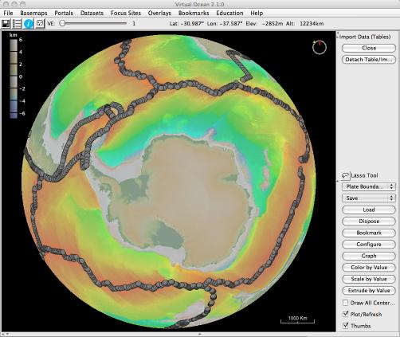Open the Focus Sites menu

tap(126, 13)
